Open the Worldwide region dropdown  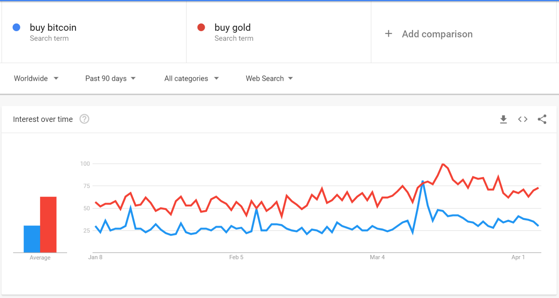tap(36, 78)
